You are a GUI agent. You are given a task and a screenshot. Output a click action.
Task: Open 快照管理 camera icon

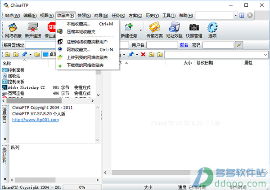(194, 30)
